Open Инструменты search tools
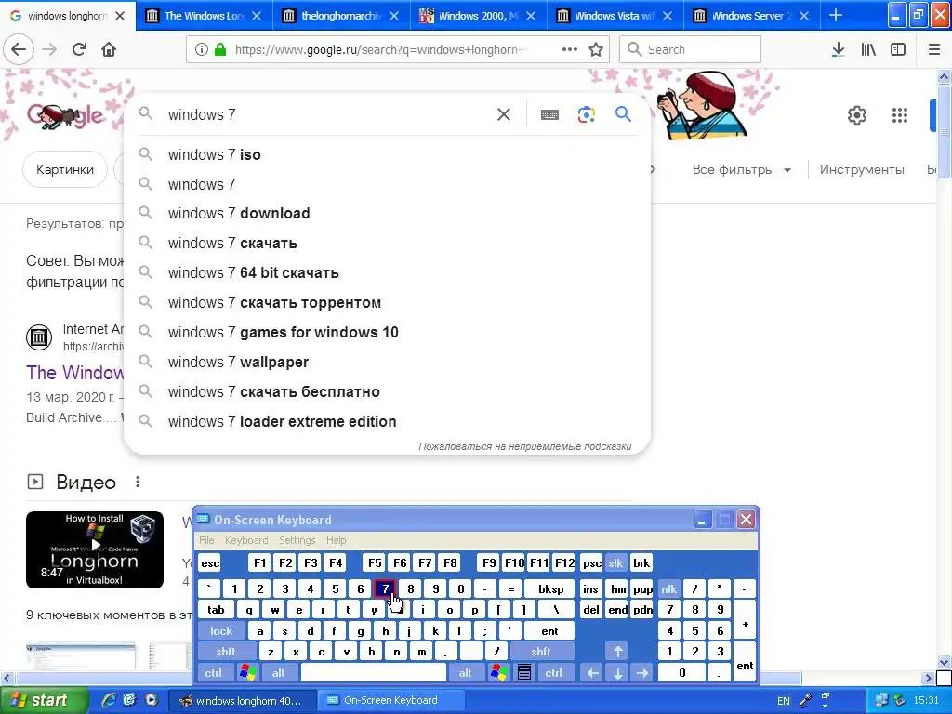 pos(862,169)
